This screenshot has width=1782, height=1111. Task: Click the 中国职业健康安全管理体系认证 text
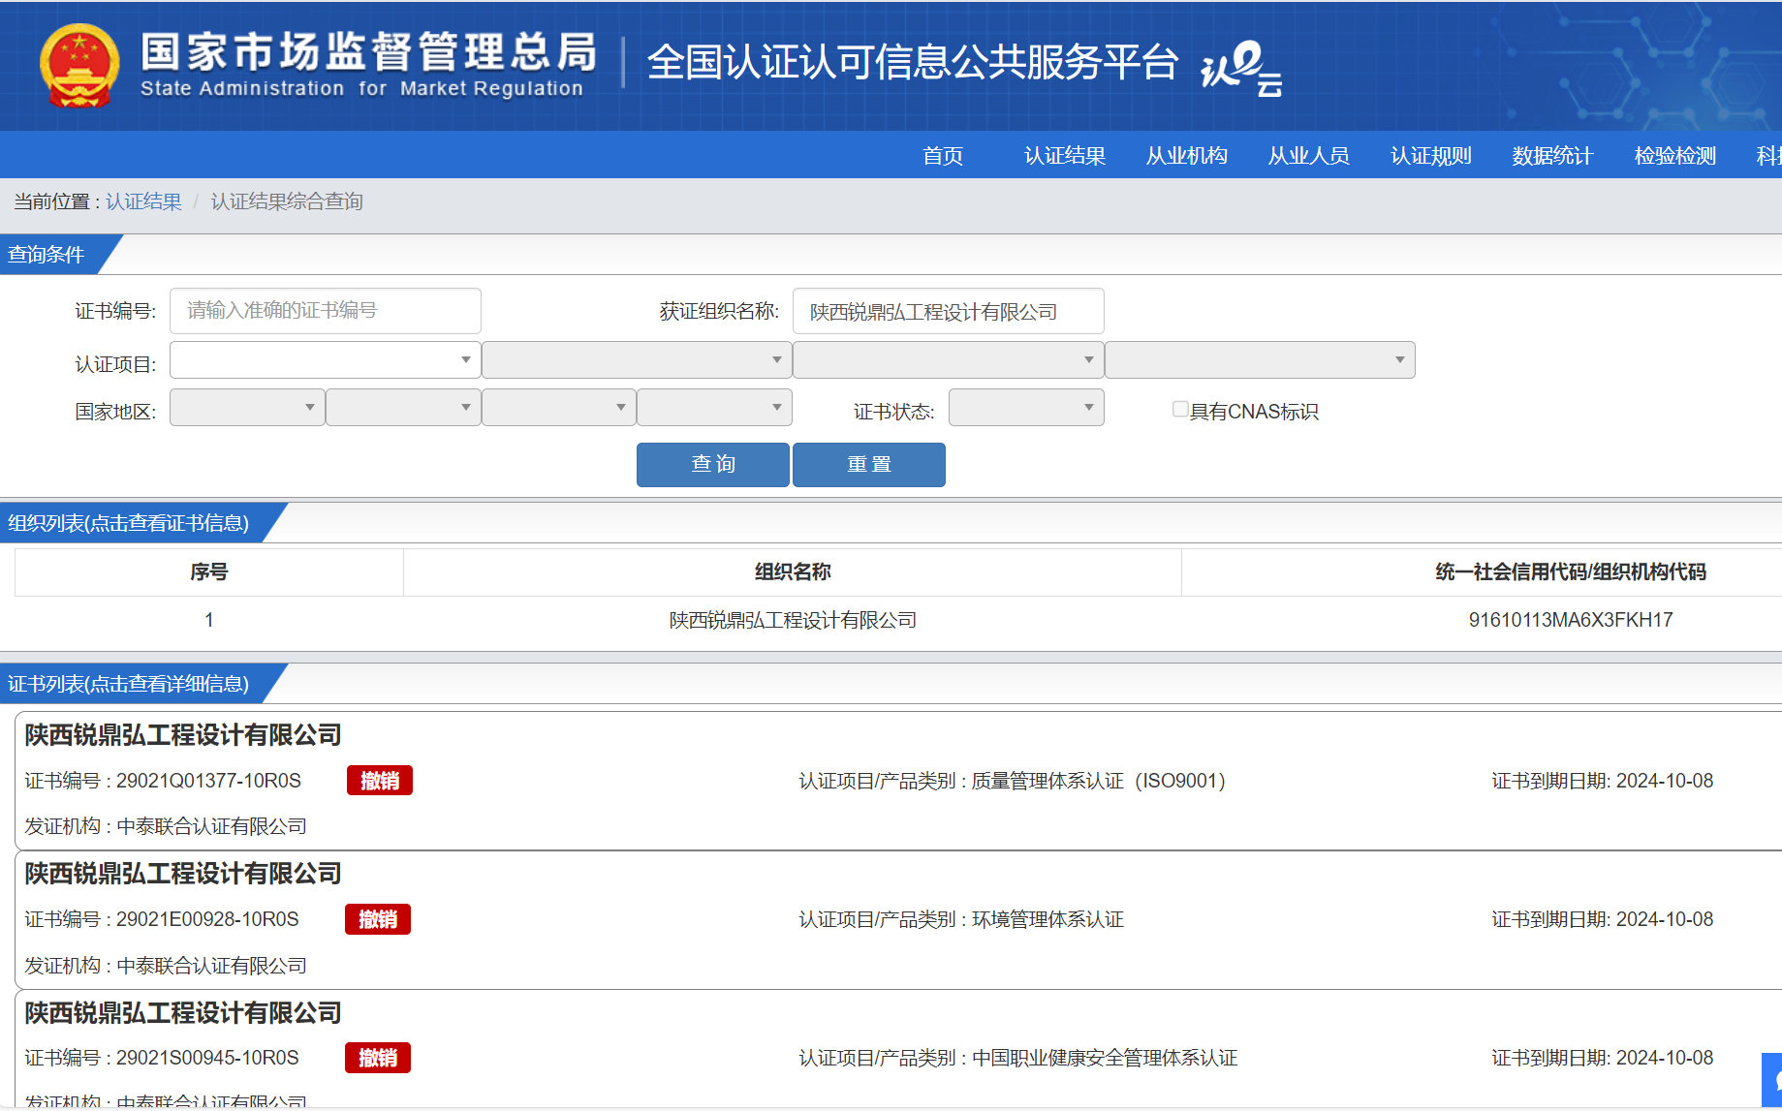[1105, 1058]
